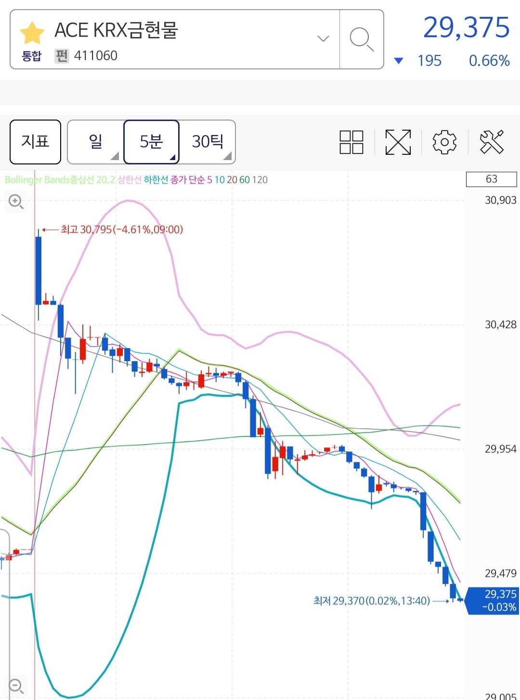Screen dimensions: 520x700
Task: Tap the 120 moving average legend value
Action: tap(260, 180)
